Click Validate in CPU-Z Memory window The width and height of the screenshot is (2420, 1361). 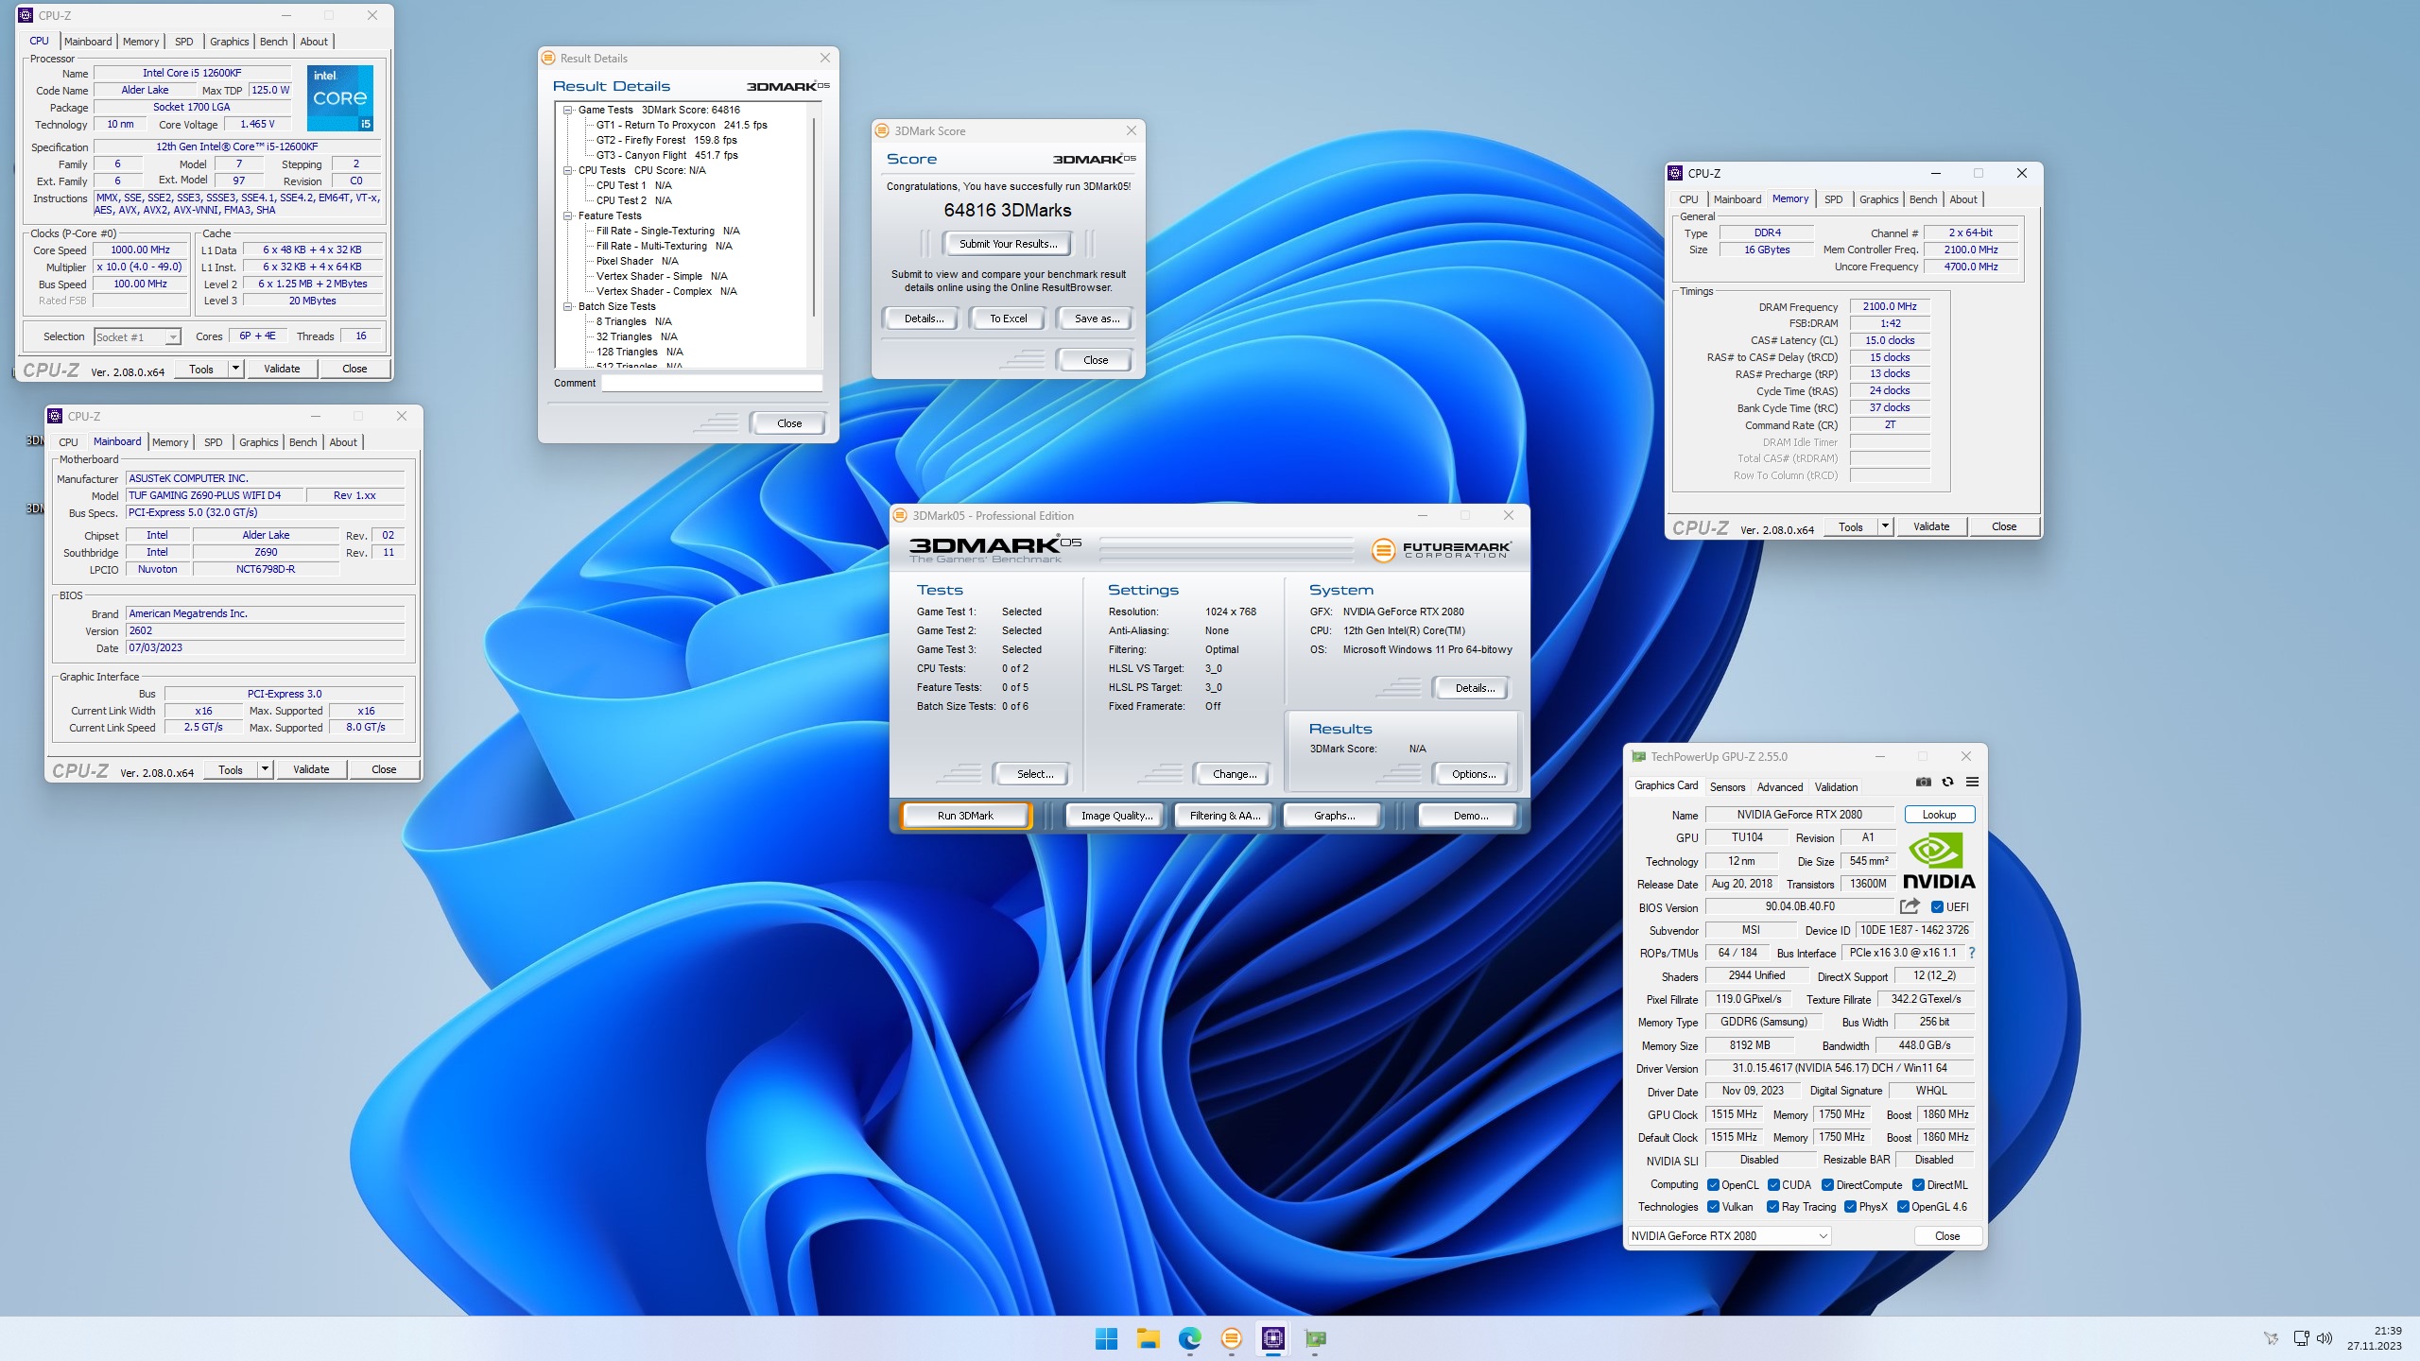point(1930,526)
